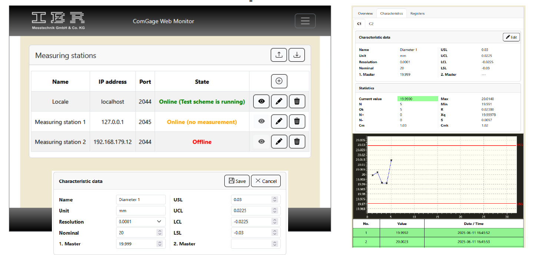The height and width of the screenshot is (255, 541).
Task: Switch to the Registers tab
Action: point(417,13)
